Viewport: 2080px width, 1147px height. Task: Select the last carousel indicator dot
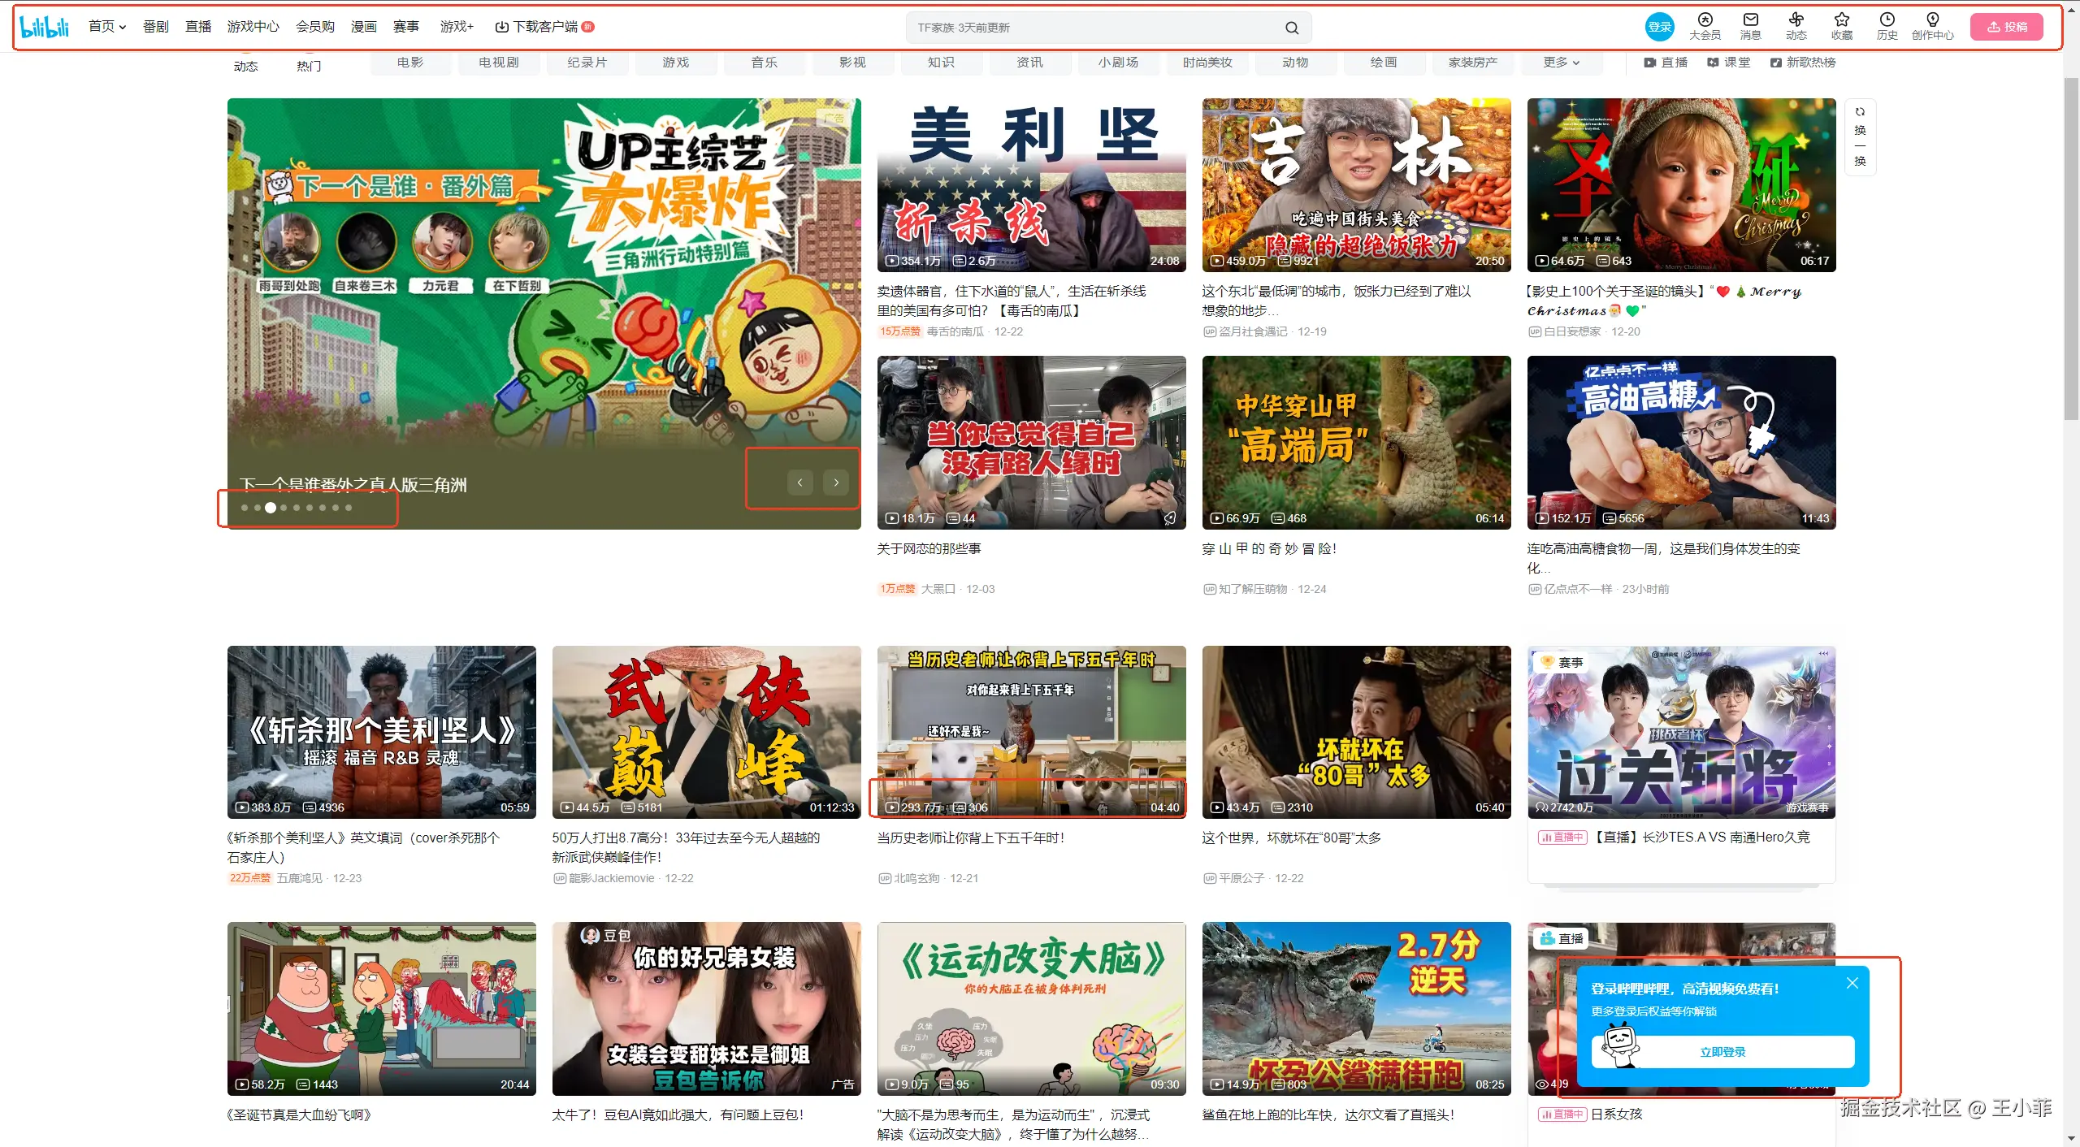pyautogui.click(x=349, y=508)
